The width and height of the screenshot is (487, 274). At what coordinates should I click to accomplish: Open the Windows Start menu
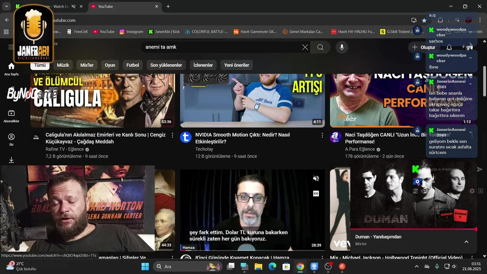tap(145, 266)
